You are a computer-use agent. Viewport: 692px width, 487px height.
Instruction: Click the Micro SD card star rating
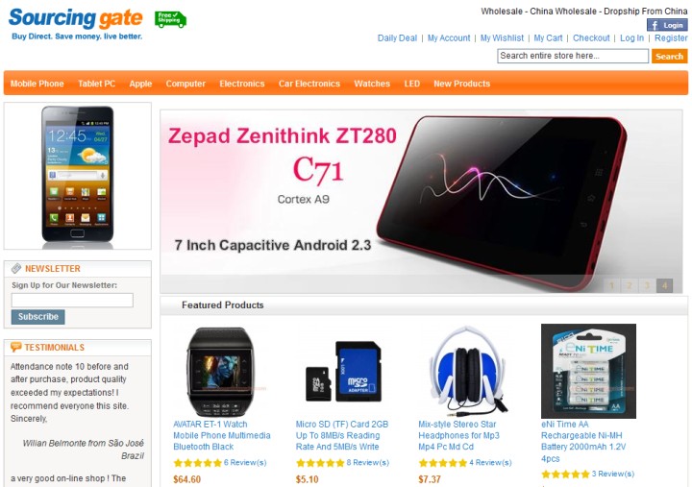click(x=320, y=463)
